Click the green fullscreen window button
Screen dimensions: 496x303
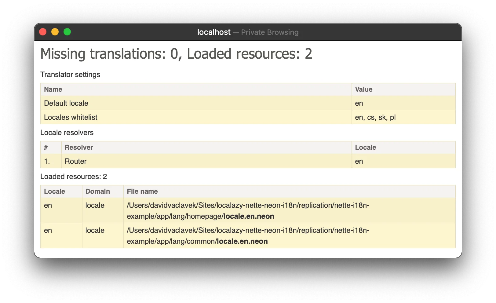pos(67,32)
